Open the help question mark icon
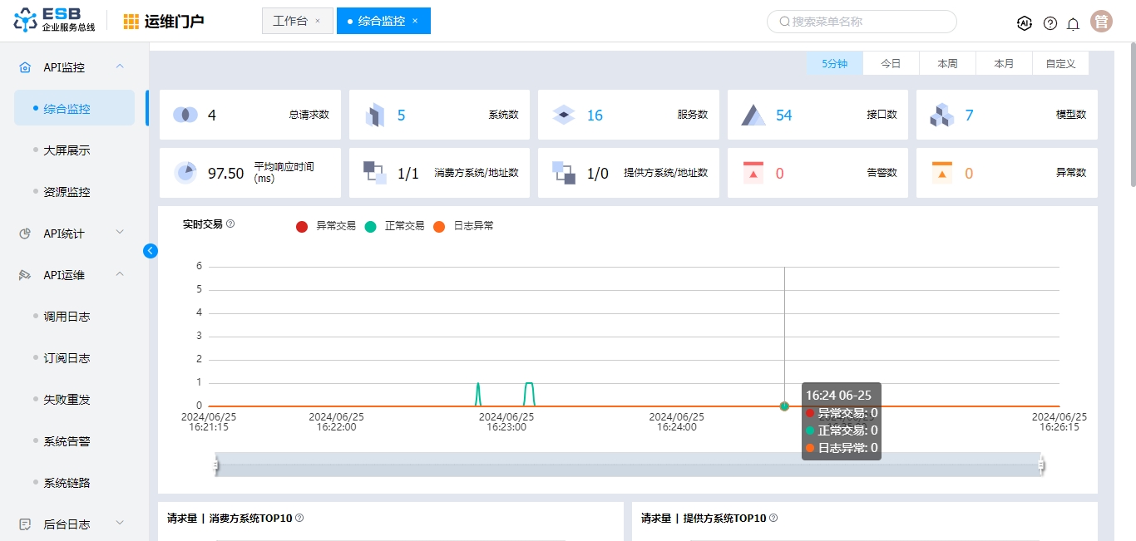 click(1050, 23)
